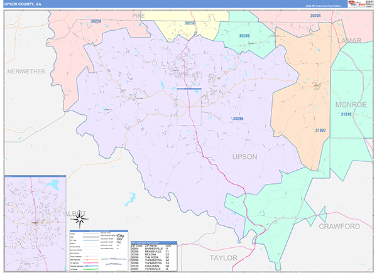
Task: Click the MERIWETHER county label
Action: click(x=26, y=72)
